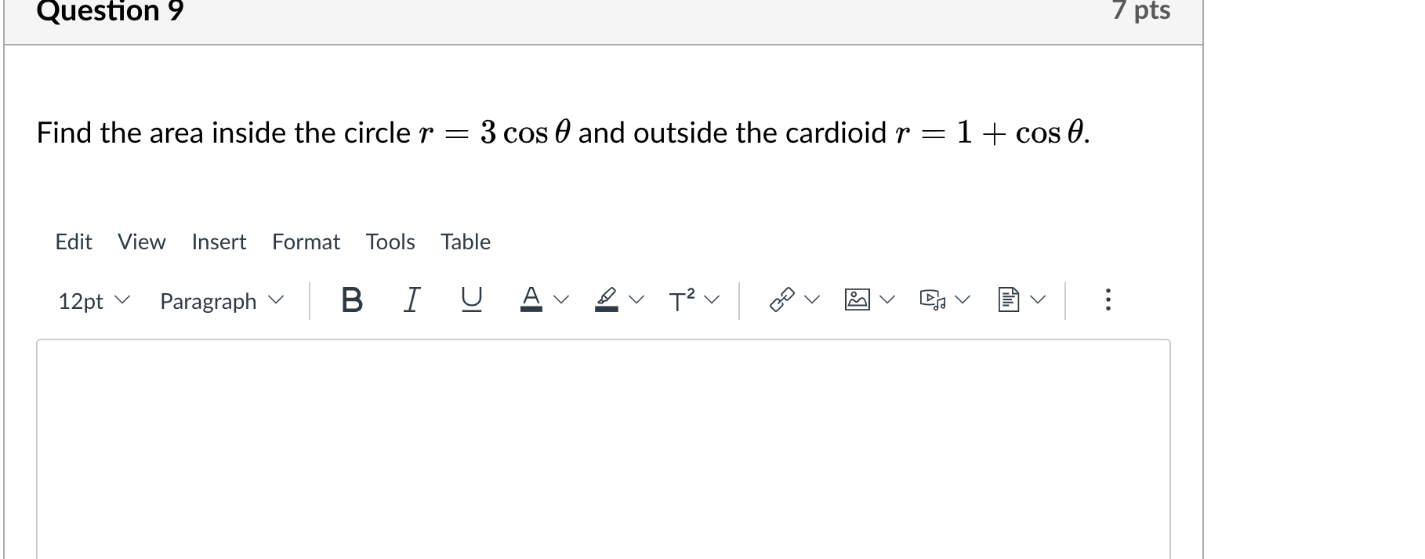Open the text color picker
The height and width of the screenshot is (559, 1425).
(x=530, y=299)
